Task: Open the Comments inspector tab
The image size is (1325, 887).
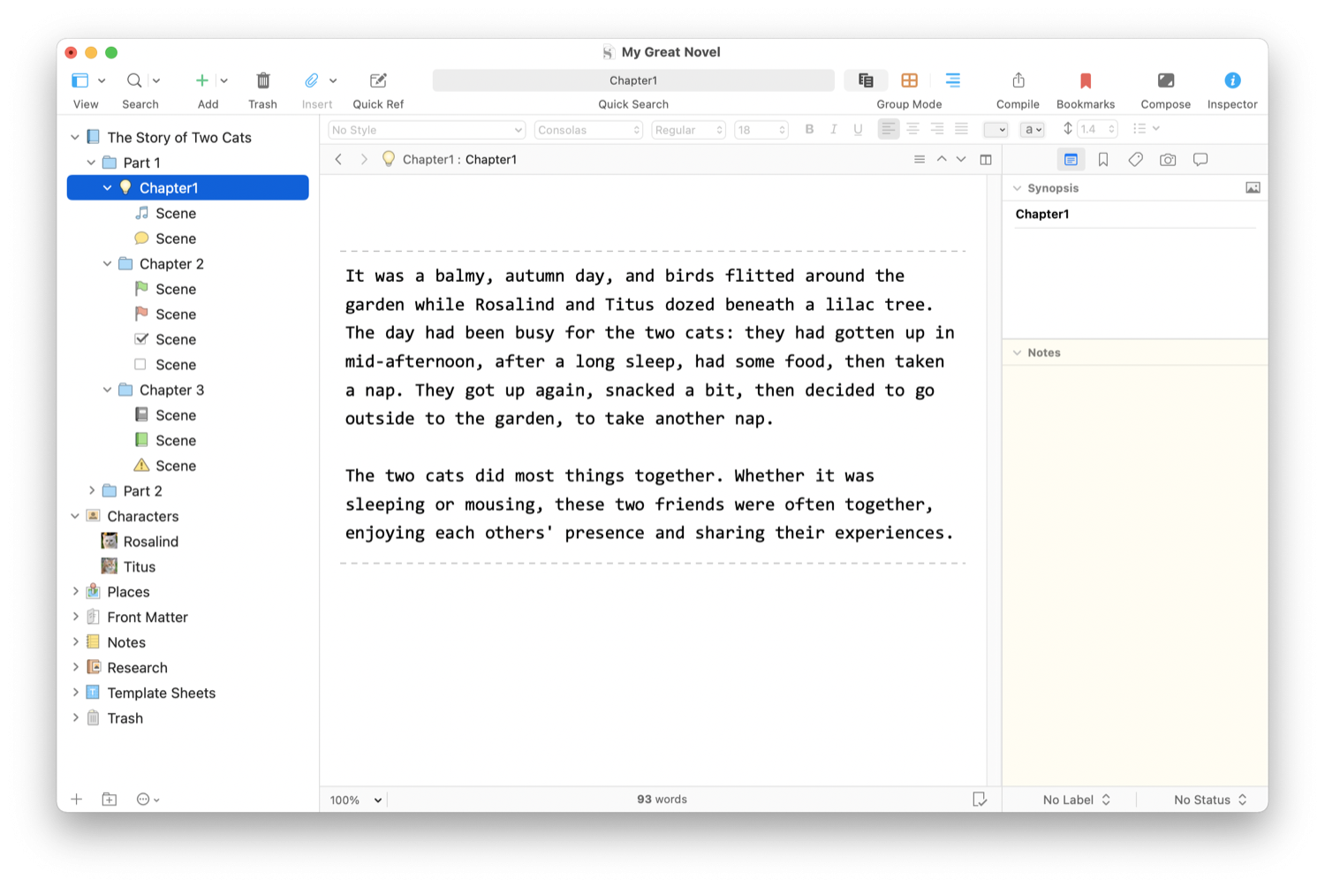Action: pyautogui.click(x=1200, y=160)
